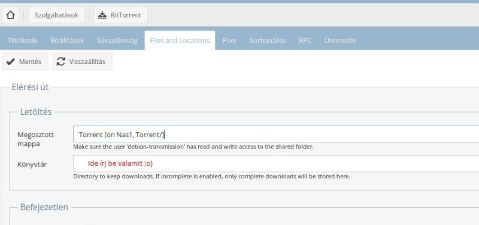Reset settings with the Visszaállítás button
The height and width of the screenshot is (225, 479).
[82, 62]
